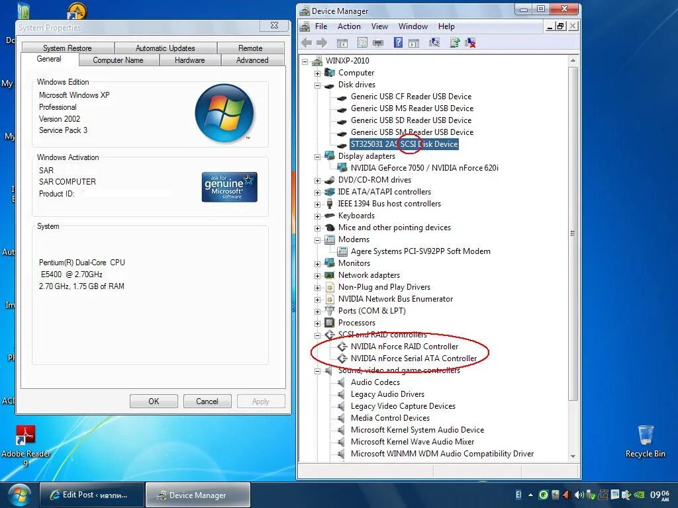Click Cancel in System Properties
This screenshot has width=678, height=508.
click(207, 402)
